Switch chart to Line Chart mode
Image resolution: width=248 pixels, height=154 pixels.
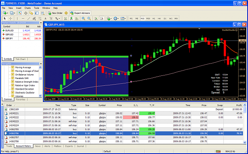[x=77, y=19]
